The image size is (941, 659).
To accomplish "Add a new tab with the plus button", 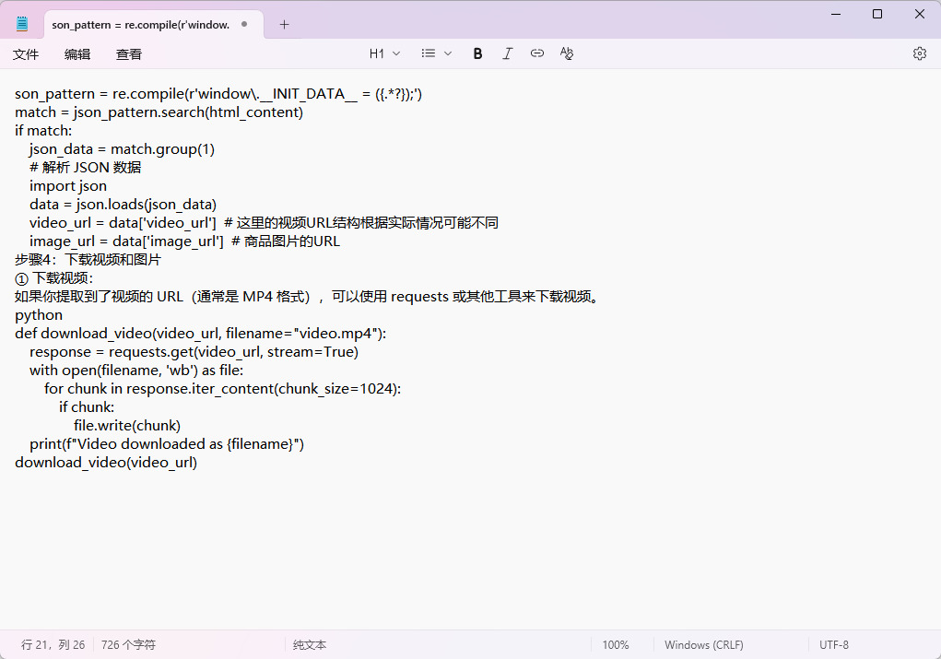I will pyautogui.click(x=284, y=25).
